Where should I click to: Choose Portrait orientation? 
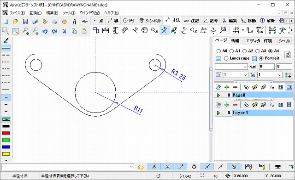point(261,58)
